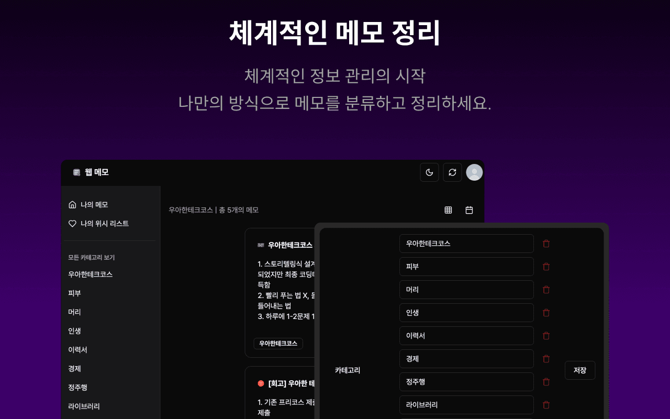Open the user profile avatar

pos(474,172)
